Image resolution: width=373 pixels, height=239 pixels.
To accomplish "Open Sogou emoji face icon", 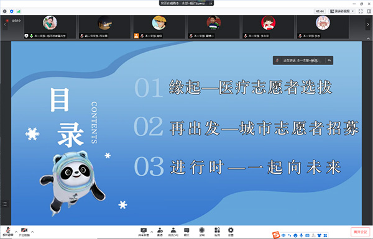I will [295, 235].
